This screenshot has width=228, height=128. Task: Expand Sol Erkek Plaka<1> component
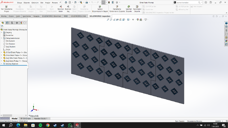[1, 53]
